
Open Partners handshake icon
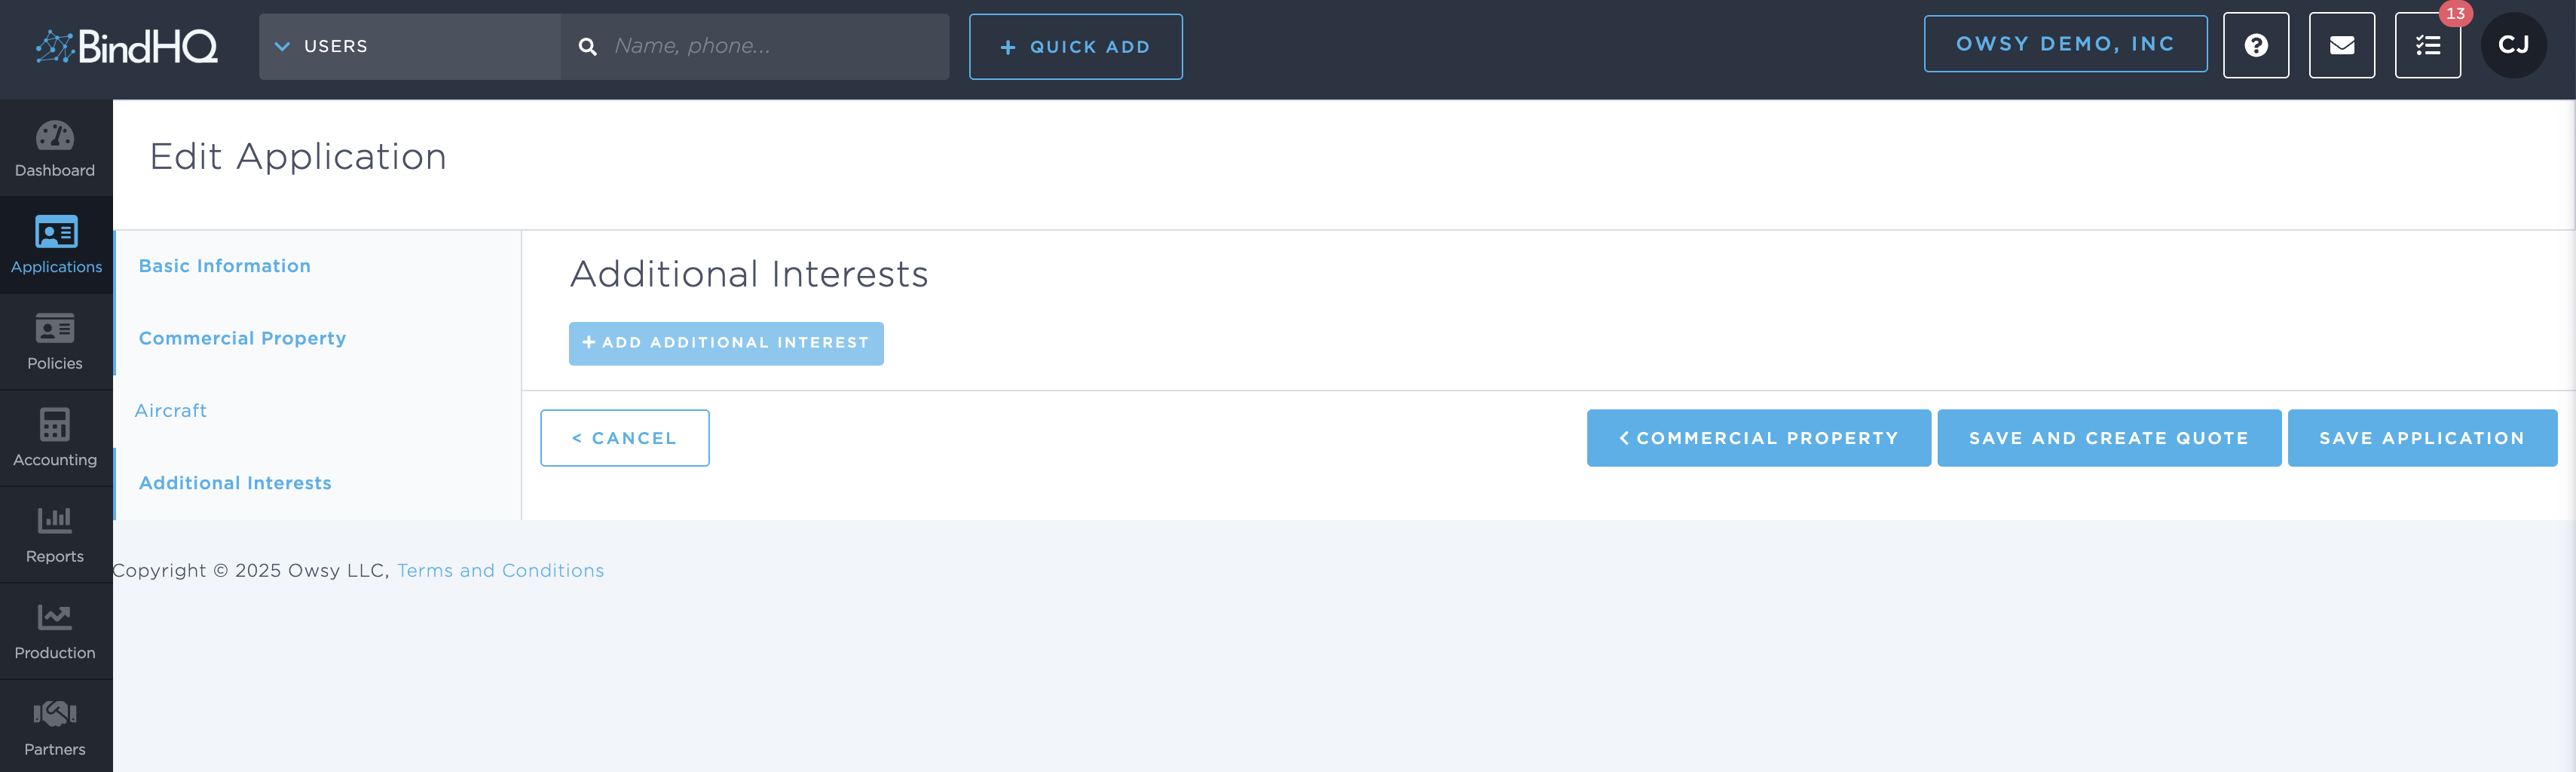coord(55,714)
